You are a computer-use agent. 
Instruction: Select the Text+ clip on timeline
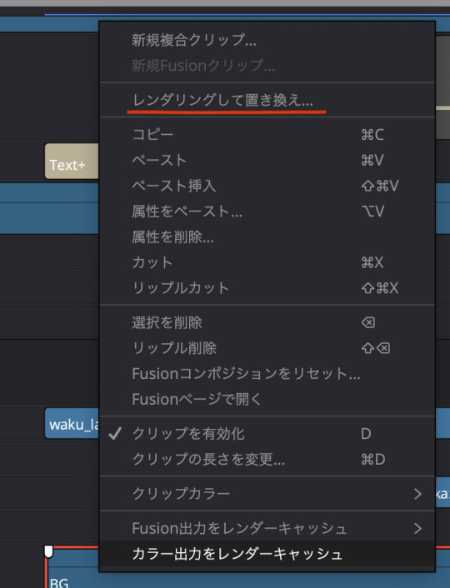72,161
